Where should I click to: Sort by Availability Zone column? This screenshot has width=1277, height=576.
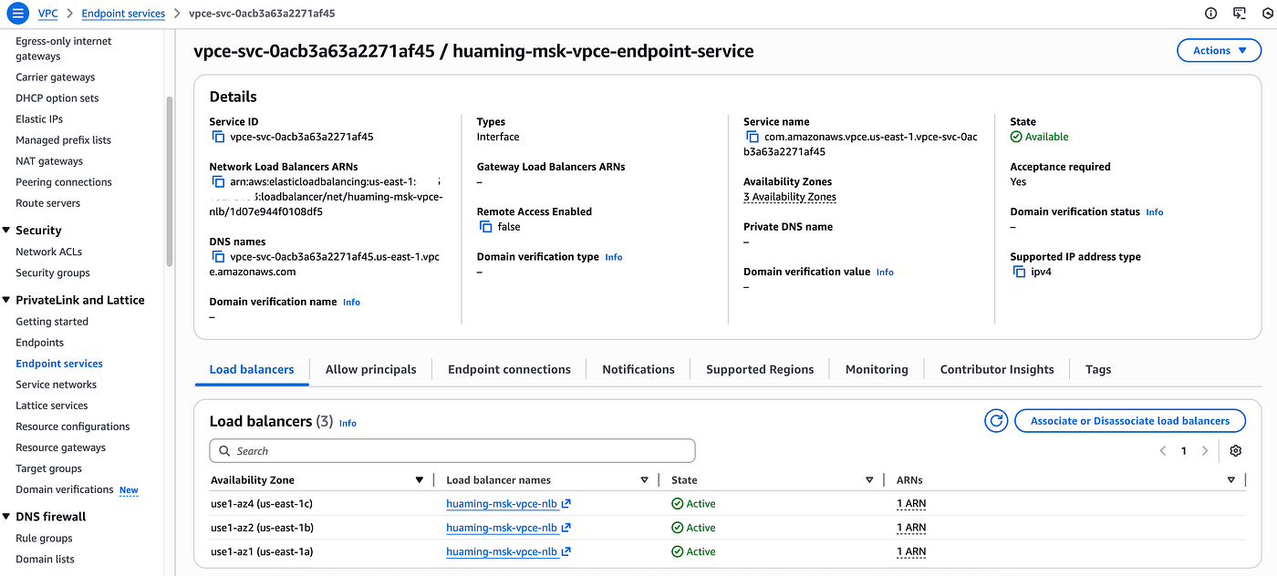[420, 480]
